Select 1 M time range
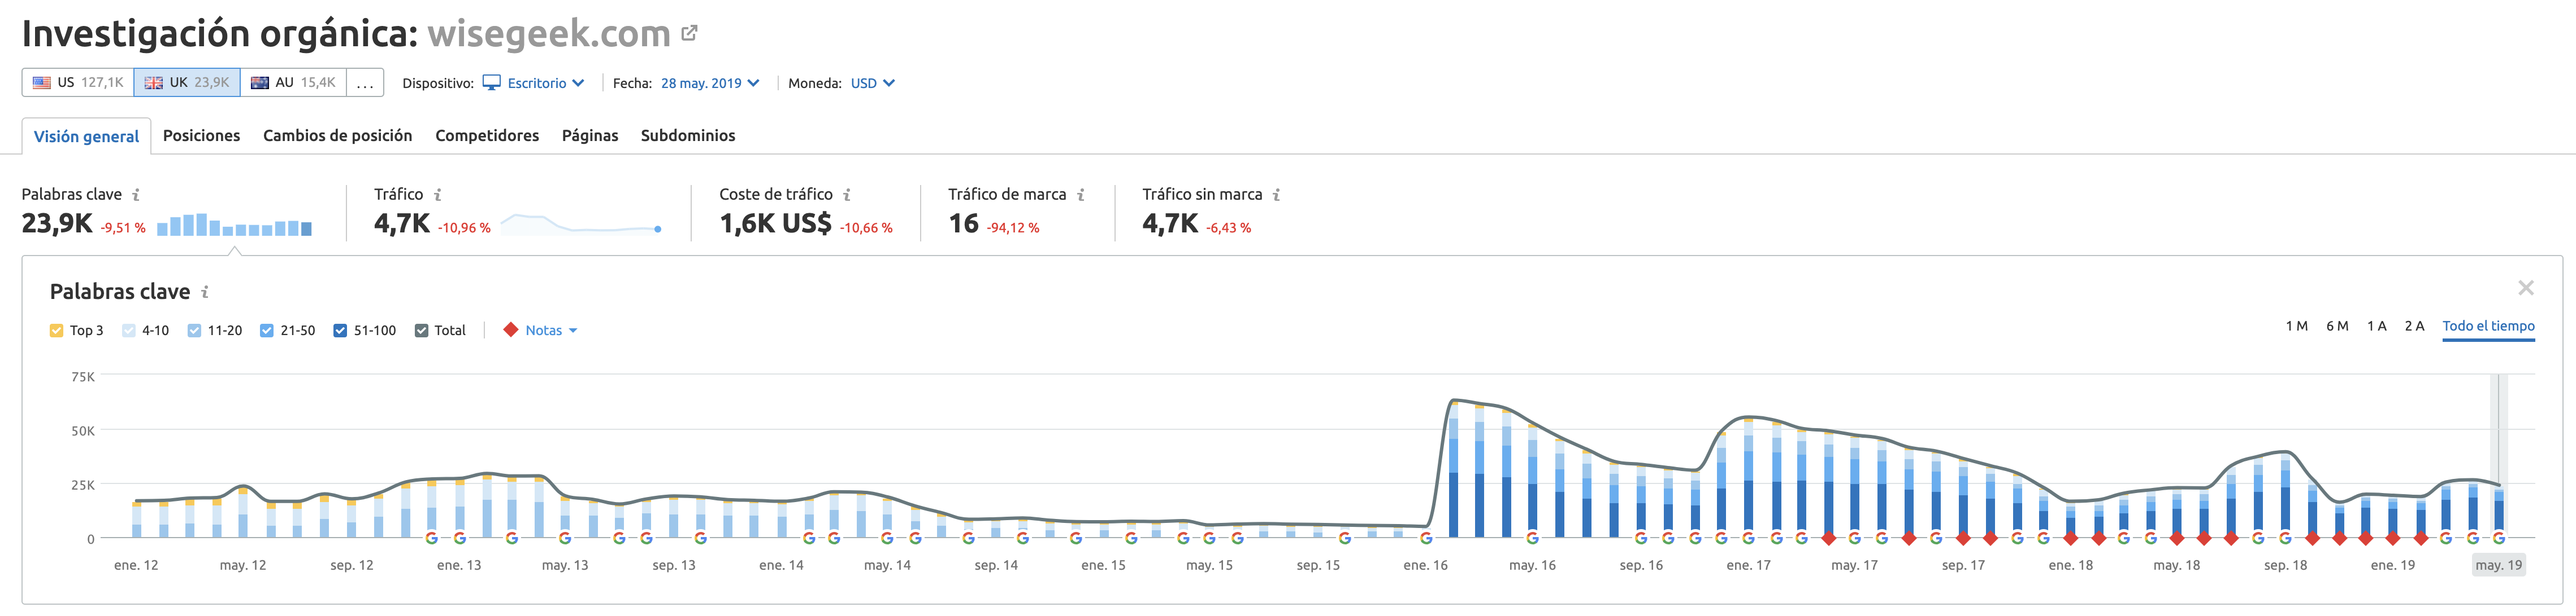This screenshot has height=616, width=2576. pos(2296,327)
